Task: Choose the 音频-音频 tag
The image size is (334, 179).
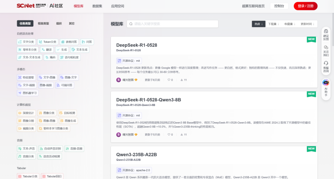Action: click(x=74, y=149)
